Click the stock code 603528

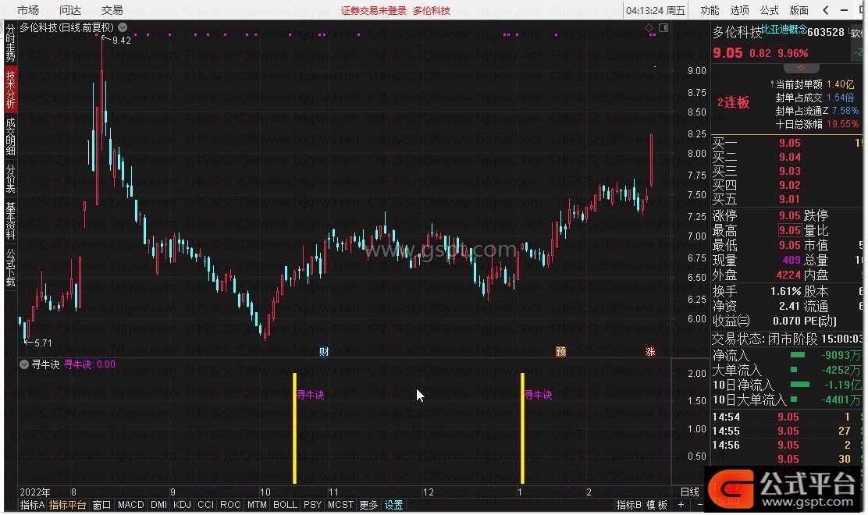pyautogui.click(x=826, y=33)
